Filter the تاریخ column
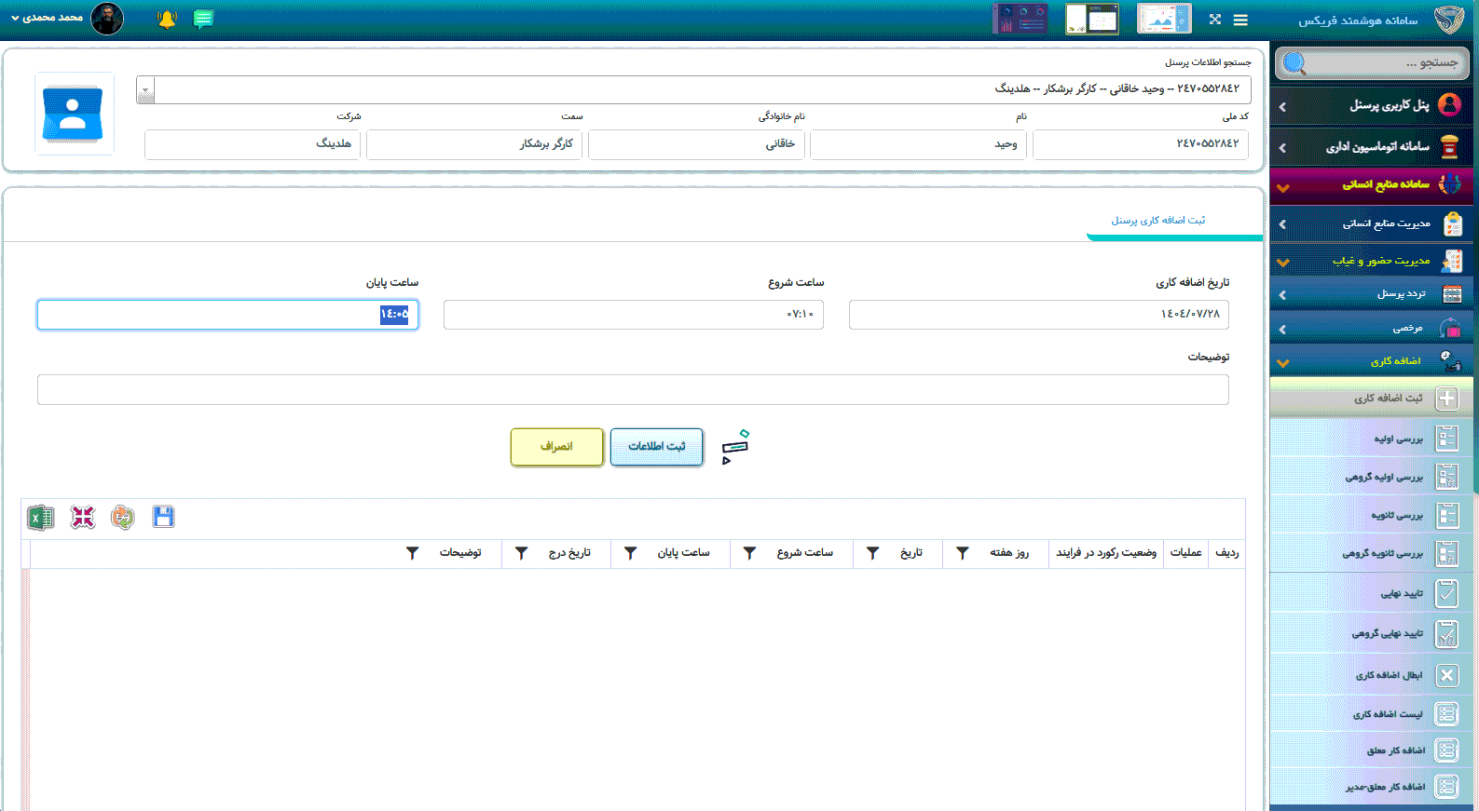1479x811 pixels. 873,553
